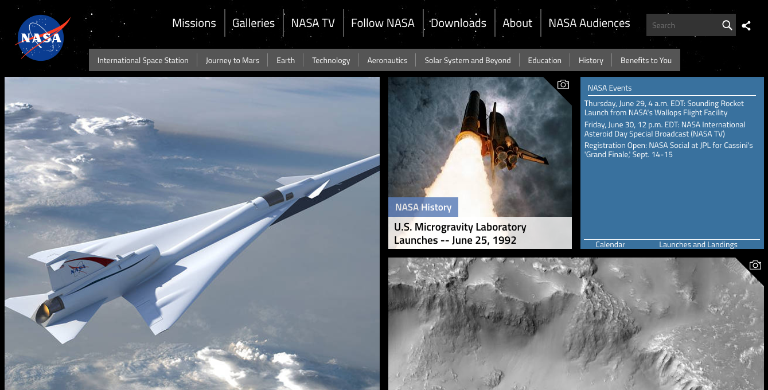Select the Technology topic

331,60
